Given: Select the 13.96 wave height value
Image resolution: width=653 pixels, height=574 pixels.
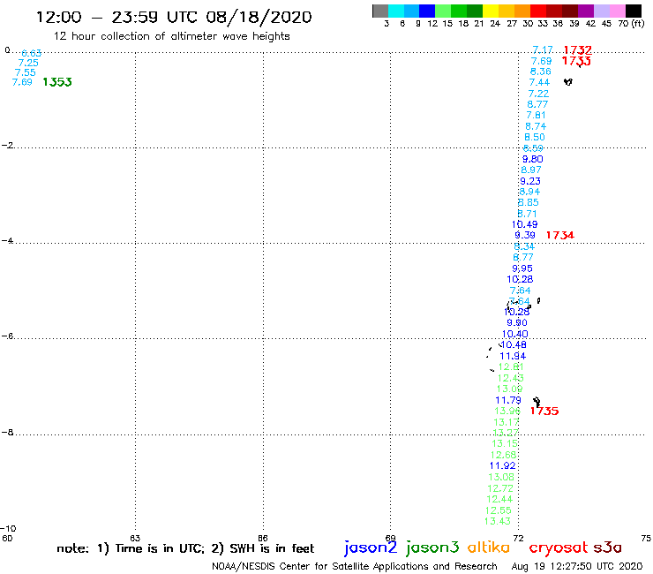Looking at the screenshot, I should tap(507, 411).
